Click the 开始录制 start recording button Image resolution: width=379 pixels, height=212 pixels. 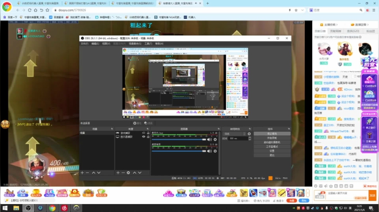pyautogui.click(x=272, y=138)
